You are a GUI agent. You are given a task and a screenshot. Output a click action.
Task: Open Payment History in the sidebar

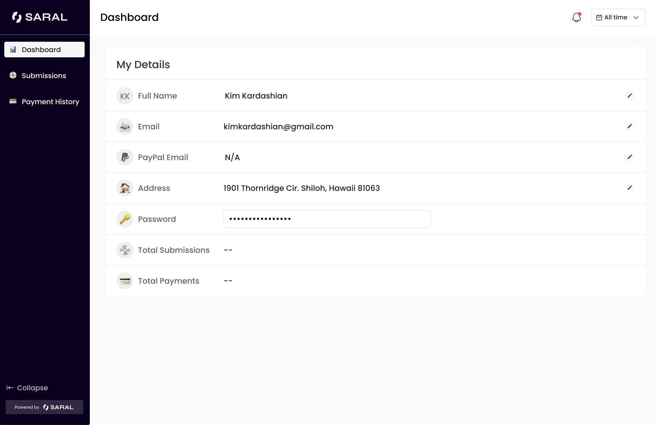coord(45,101)
